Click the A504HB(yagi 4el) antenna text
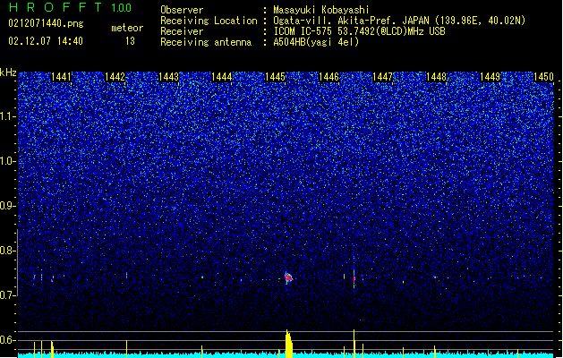The height and width of the screenshot is (358, 563). pyautogui.click(x=316, y=42)
